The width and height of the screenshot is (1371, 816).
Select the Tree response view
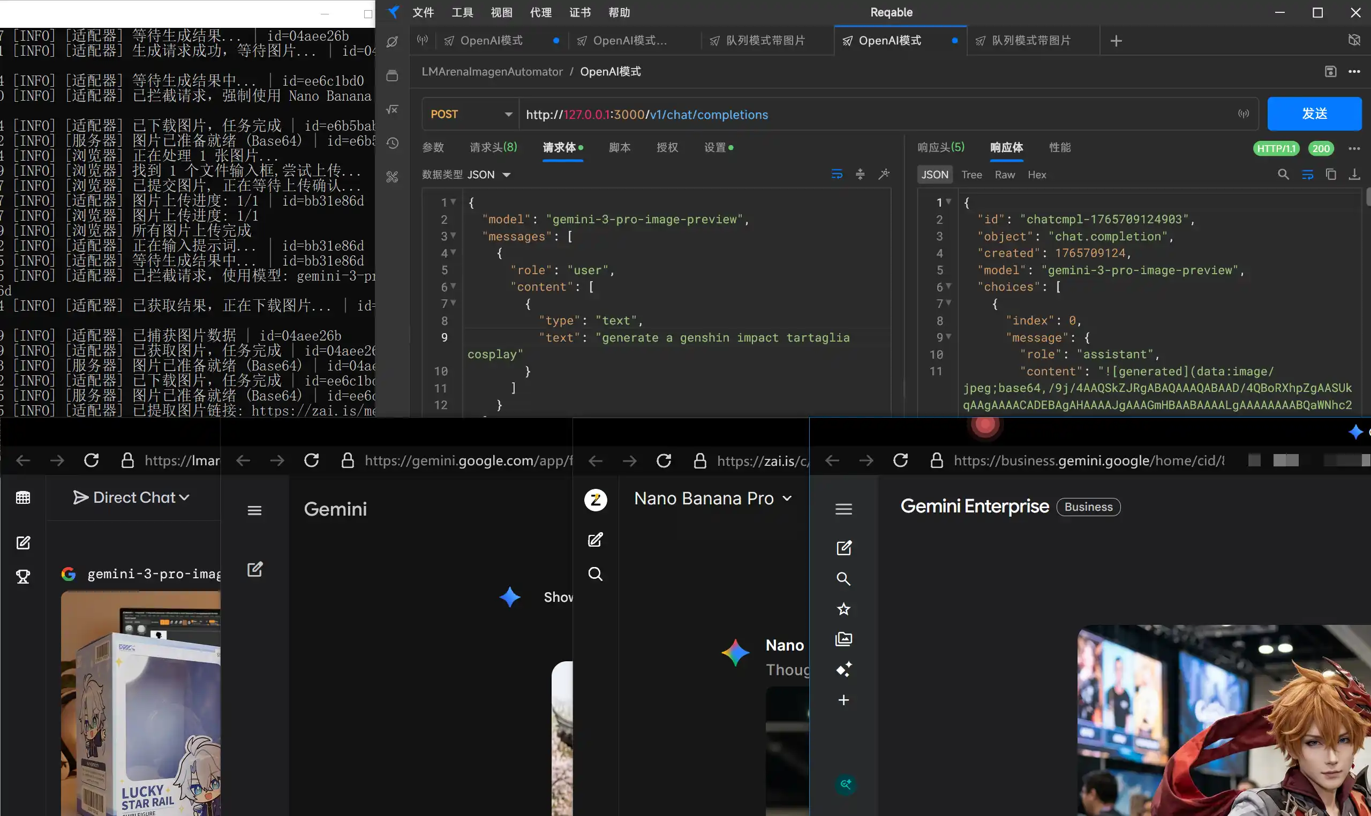coord(971,175)
